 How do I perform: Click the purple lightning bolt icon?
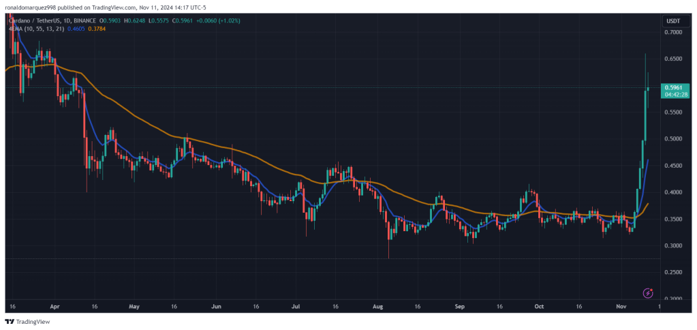[649, 292]
